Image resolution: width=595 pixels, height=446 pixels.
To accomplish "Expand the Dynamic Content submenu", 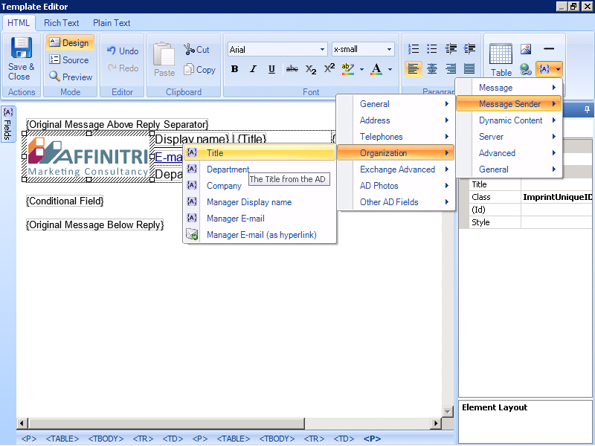I will pyautogui.click(x=509, y=120).
